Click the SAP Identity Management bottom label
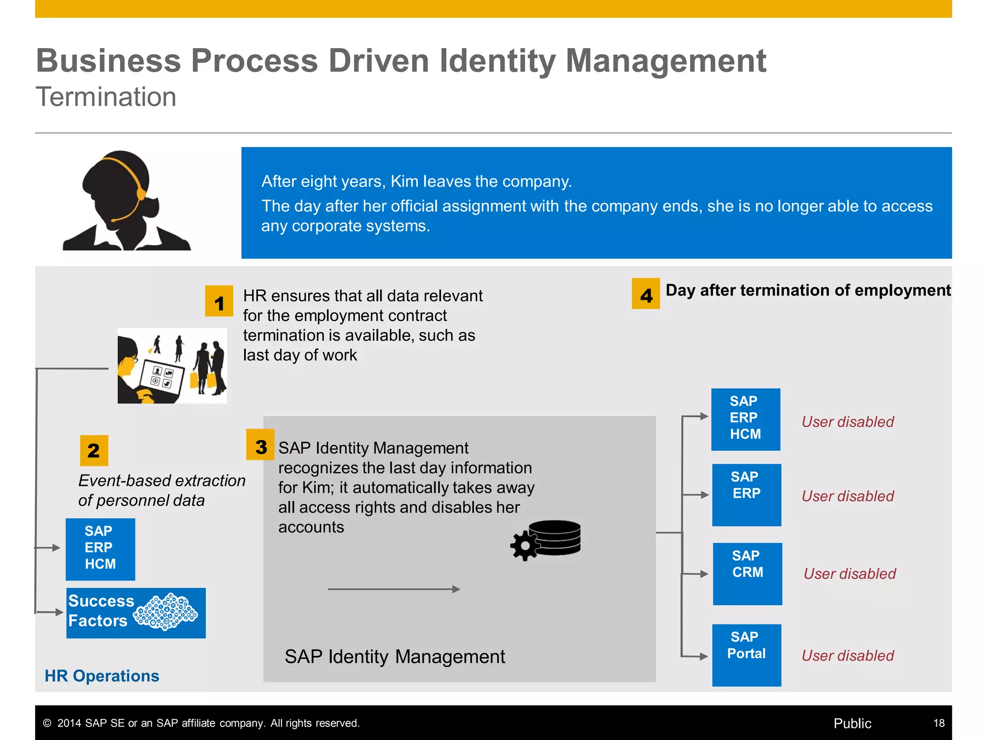 (x=395, y=657)
